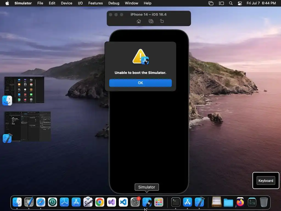Open the Apple menu

pyautogui.click(x=7, y=3)
